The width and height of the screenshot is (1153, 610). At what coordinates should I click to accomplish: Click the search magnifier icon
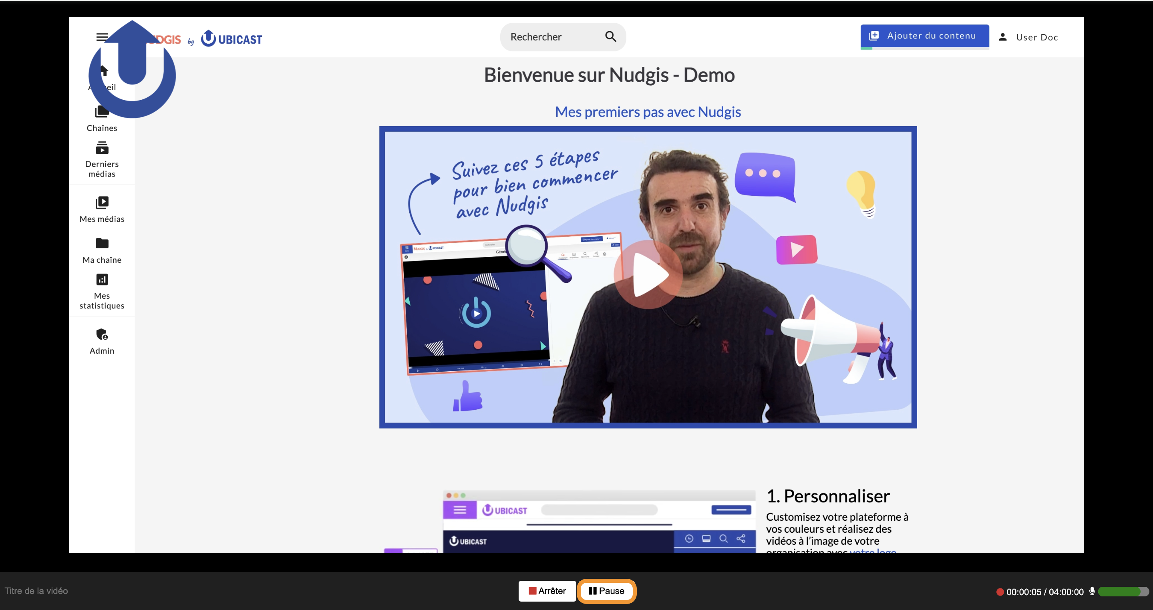pyautogui.click(x=611, y=37)
